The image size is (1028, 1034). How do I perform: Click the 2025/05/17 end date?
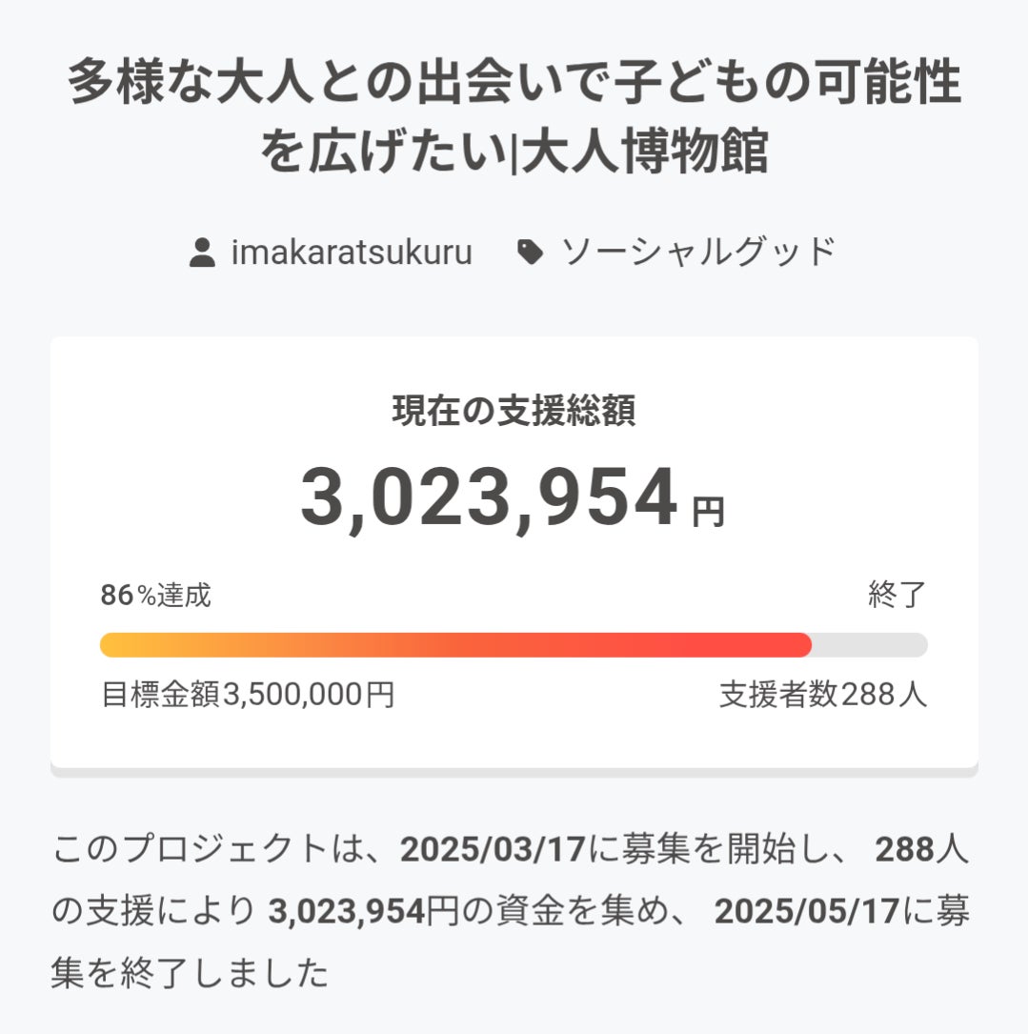coord(806,912)
